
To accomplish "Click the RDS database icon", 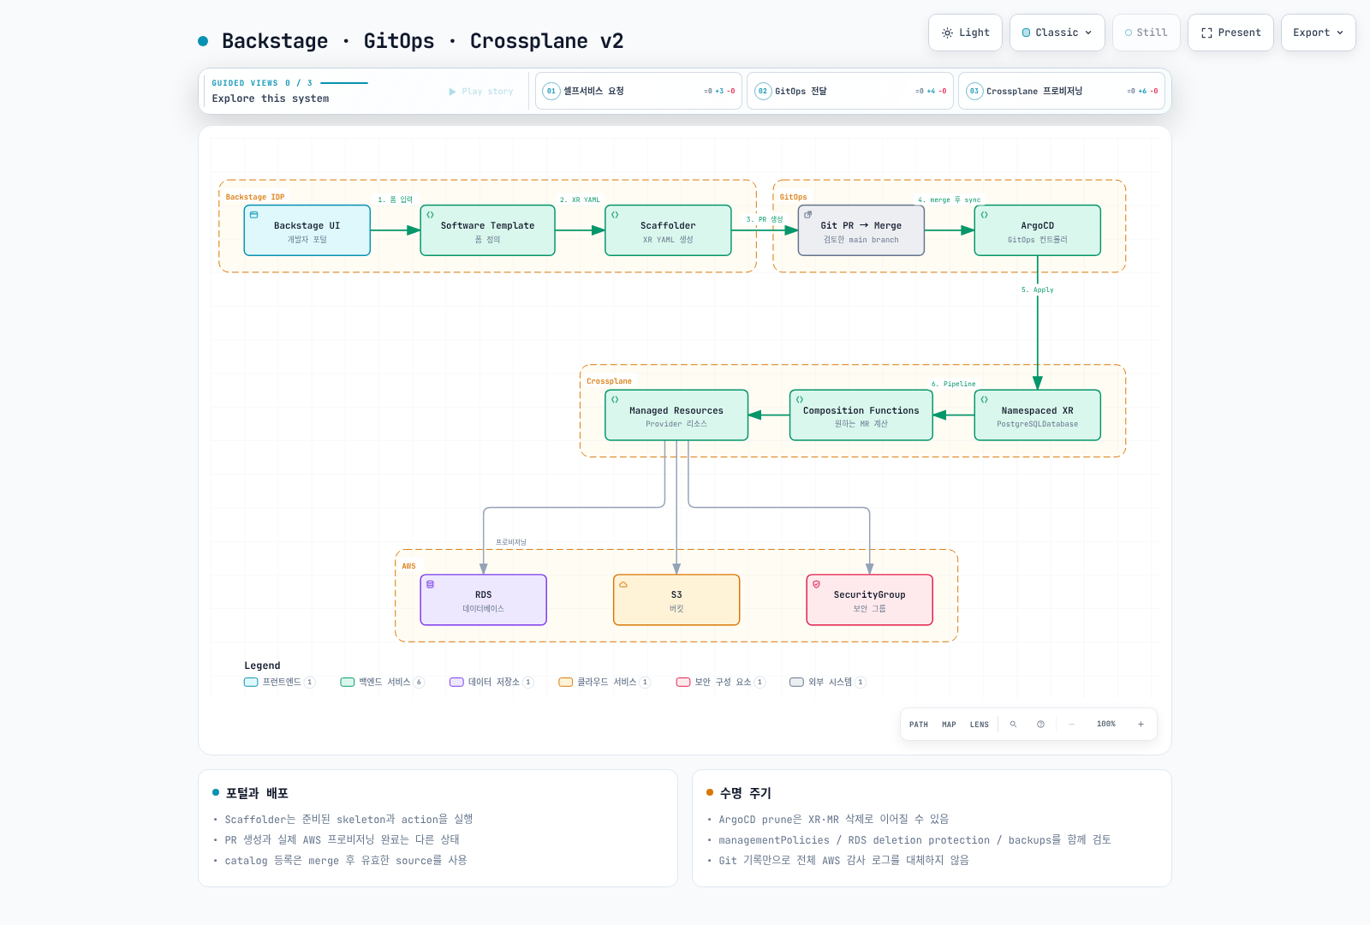I will click(430, 584).
